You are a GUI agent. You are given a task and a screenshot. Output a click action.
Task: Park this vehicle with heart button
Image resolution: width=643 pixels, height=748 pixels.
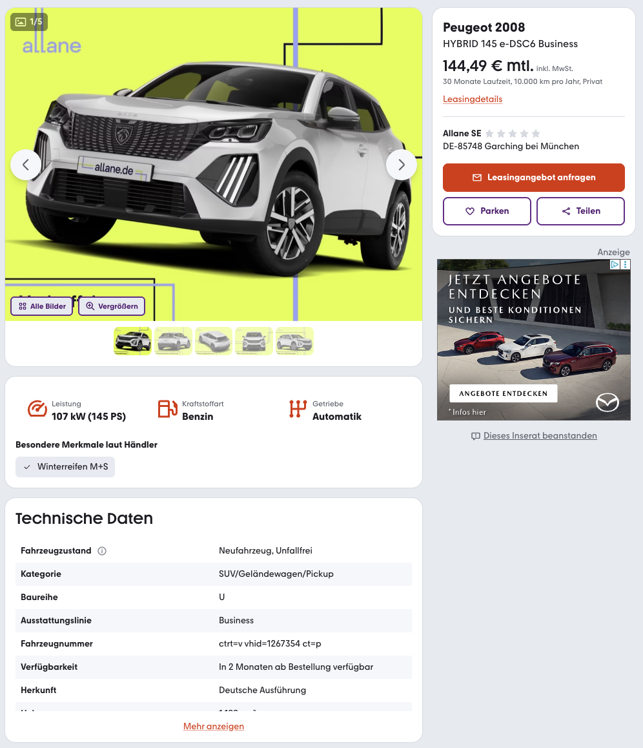click(x=487, y=211)
